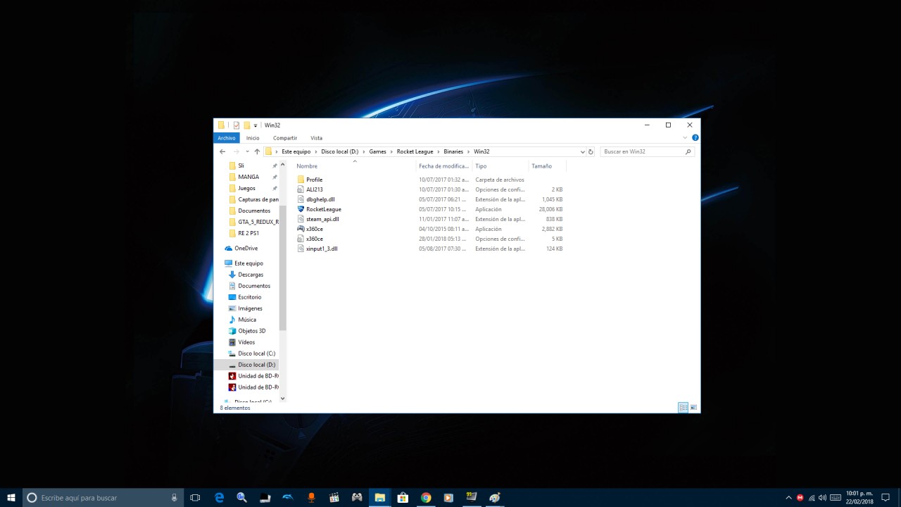Expand chevron after Binaries in address bar
Viewport: 901px width, 507px height.
[469, 151]
